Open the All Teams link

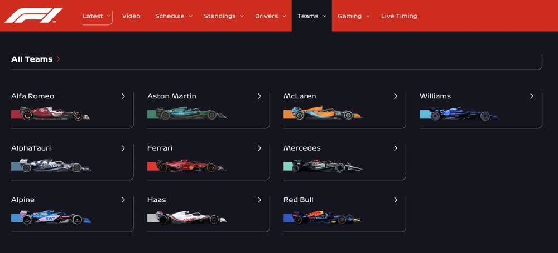(x=32, y=59)
